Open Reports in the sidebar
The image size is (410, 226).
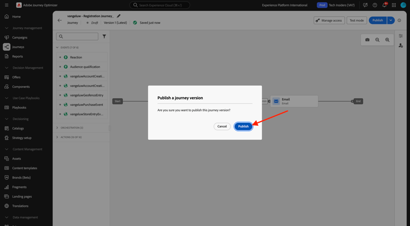pos(17,56)
